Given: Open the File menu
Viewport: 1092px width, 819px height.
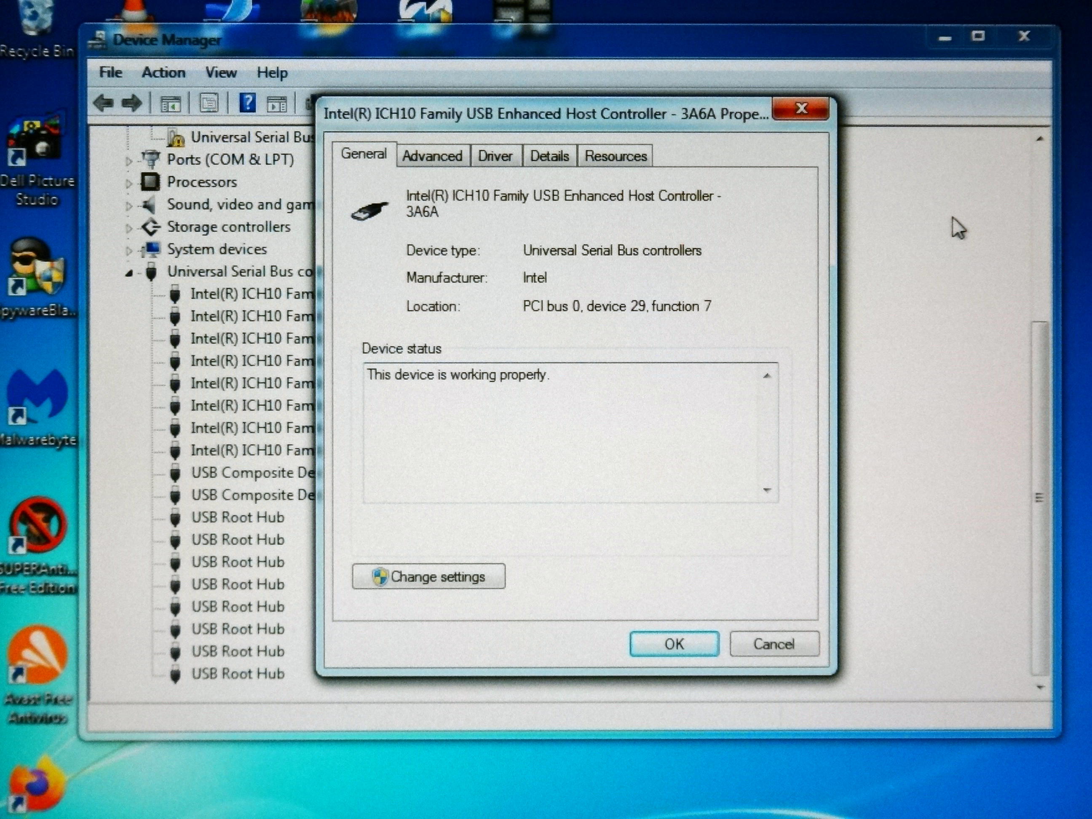Looking at the screenshot, I should click(110, 72).
